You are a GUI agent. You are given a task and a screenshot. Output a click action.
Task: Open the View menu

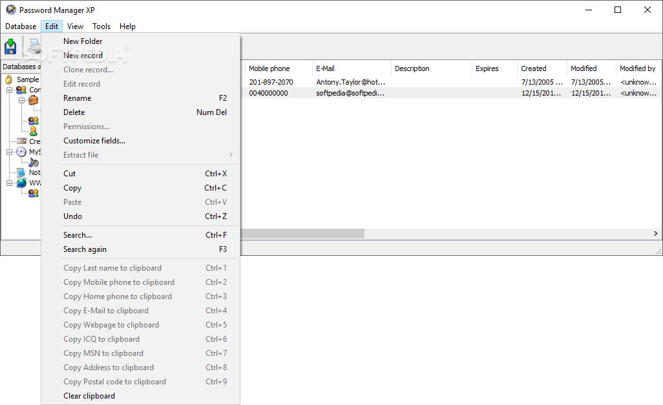click(x=75, y=26)
